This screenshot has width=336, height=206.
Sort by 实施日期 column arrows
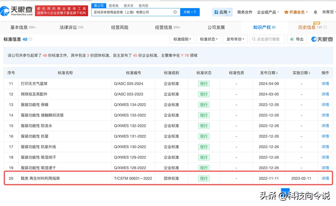[309, 73]
